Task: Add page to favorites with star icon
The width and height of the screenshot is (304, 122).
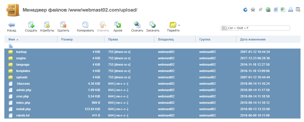Action: coord(253,10)
